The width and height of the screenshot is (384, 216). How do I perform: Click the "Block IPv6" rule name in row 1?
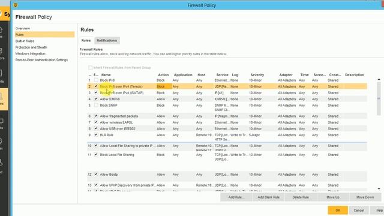(107, 80)
